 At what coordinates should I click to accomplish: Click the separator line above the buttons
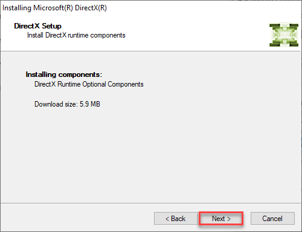click(151, 203)
